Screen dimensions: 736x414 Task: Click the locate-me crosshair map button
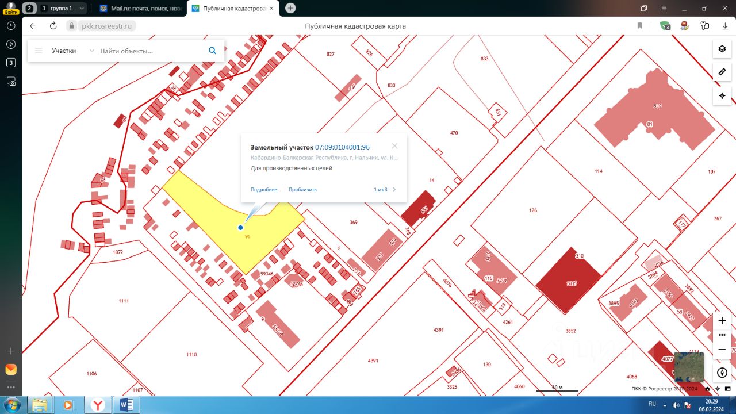click(x=722, y=95)
